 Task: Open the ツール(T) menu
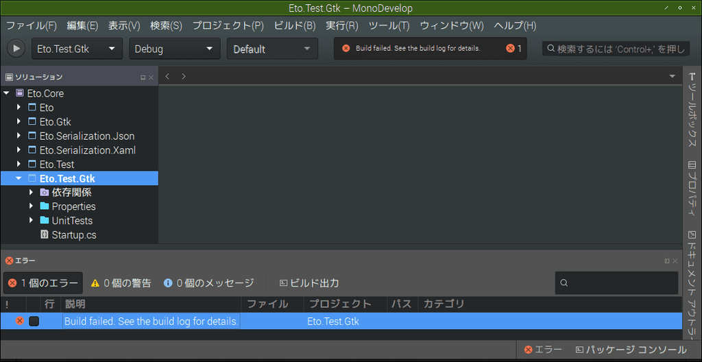[389, 25]
